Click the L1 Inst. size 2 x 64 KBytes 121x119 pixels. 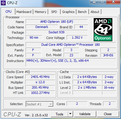[x=87, y=82]
